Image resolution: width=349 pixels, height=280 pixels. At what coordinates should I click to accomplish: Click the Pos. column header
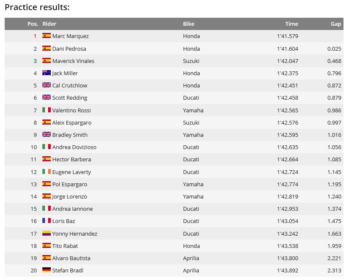33,24
